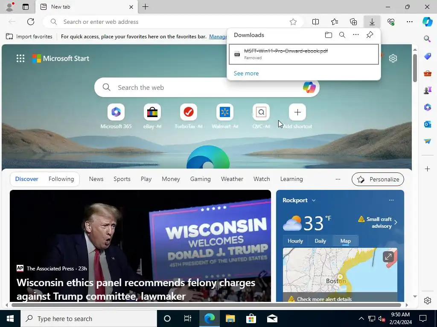Screen dimensions: 437x327
Task: Switch weather card to Daily
Action: [x=320, y=241]
